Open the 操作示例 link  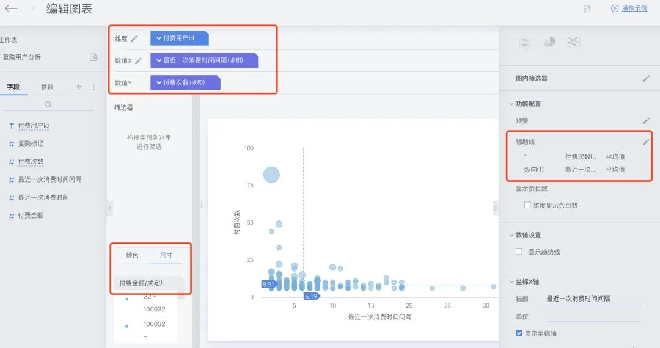coord(634,9)
